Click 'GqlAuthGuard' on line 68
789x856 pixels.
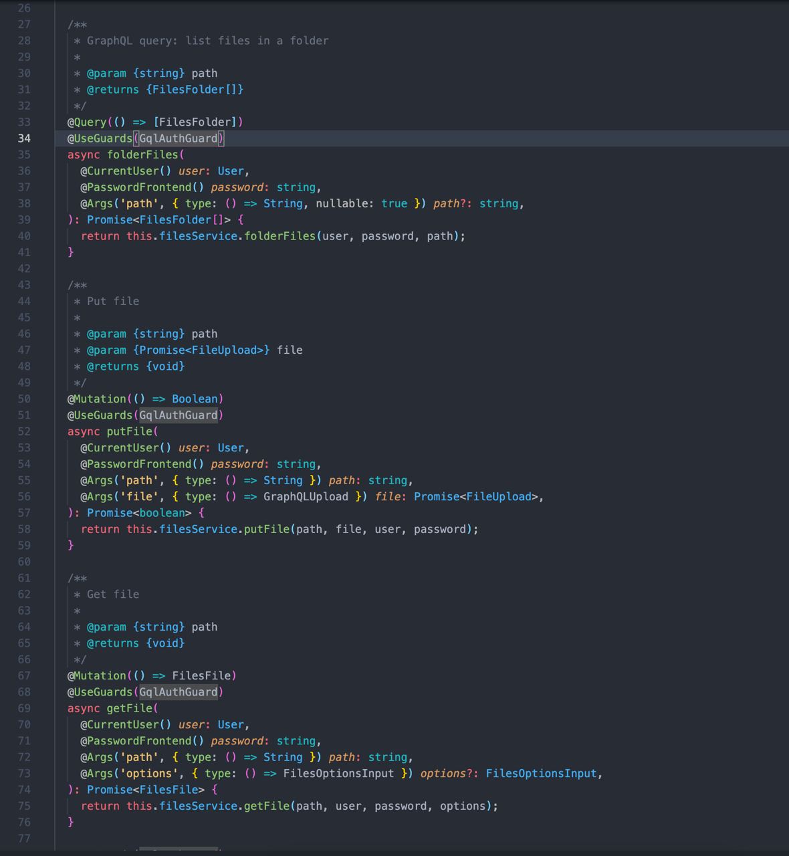(x=179, y=692)
